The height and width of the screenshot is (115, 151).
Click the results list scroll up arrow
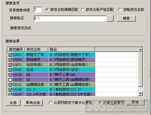(x=140, y=49)
